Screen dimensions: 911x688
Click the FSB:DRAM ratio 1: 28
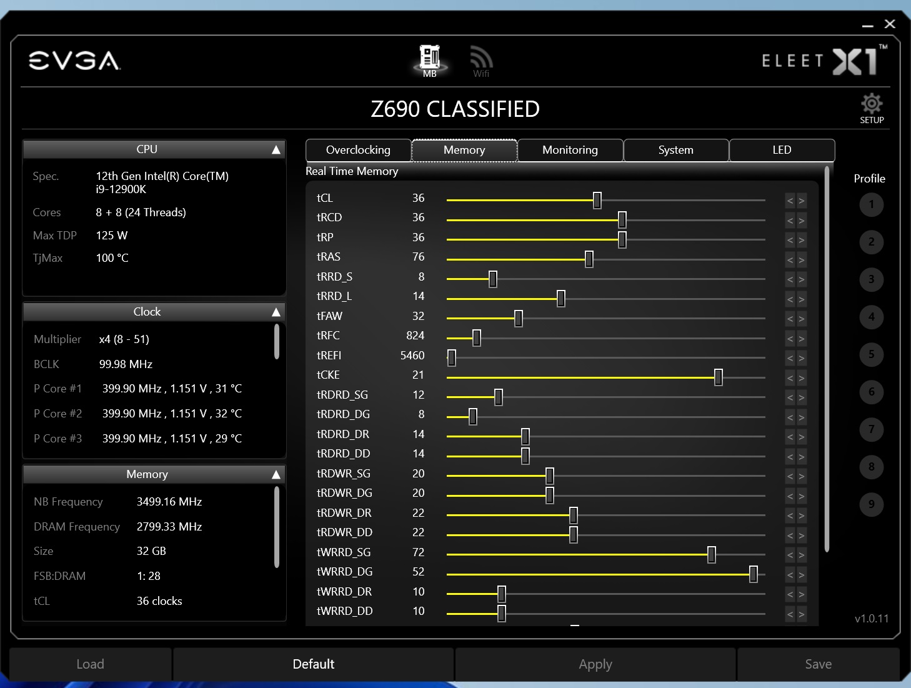pos(149,576)
